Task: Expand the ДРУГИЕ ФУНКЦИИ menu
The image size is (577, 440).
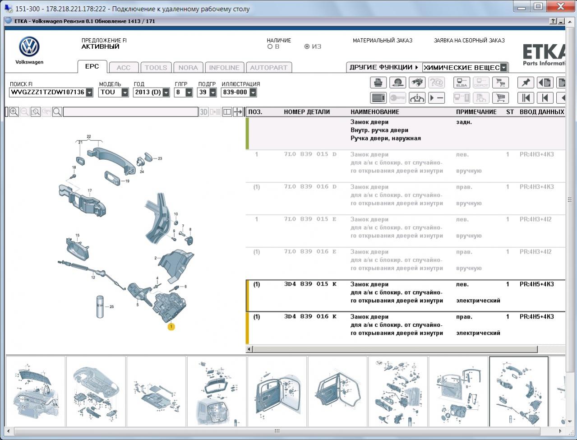Action: pyautogui.click(x=383, y=67)
